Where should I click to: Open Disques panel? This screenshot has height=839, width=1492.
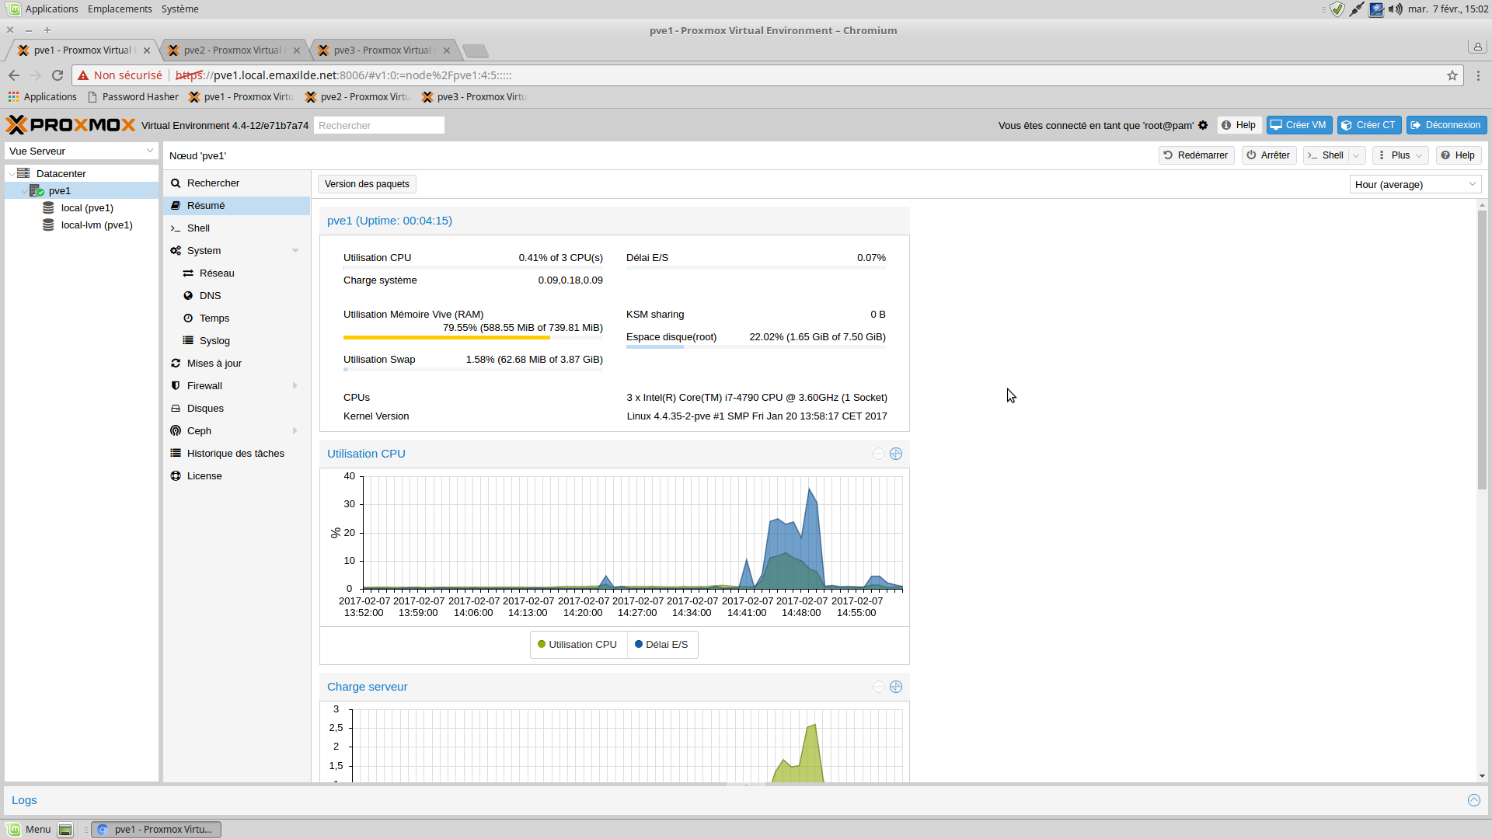pyautogui.click(x=237, y=409)
